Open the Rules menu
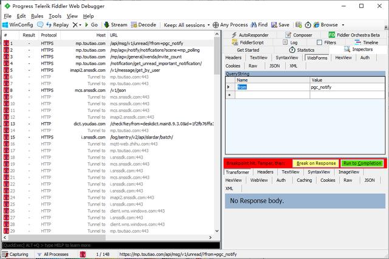The image size is (389, 259). coord(37,16)
